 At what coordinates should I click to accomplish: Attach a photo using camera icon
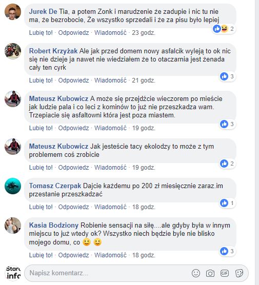[210, 273]
